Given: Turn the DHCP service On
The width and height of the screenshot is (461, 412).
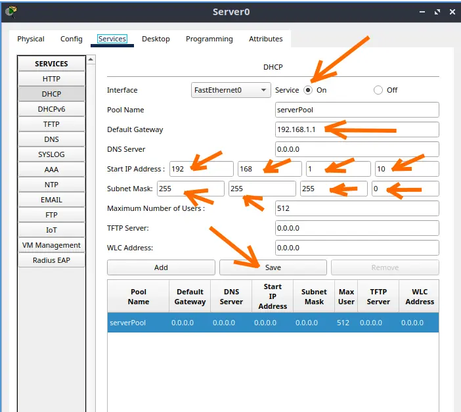Looking at the screenshot, I should 307,90.
